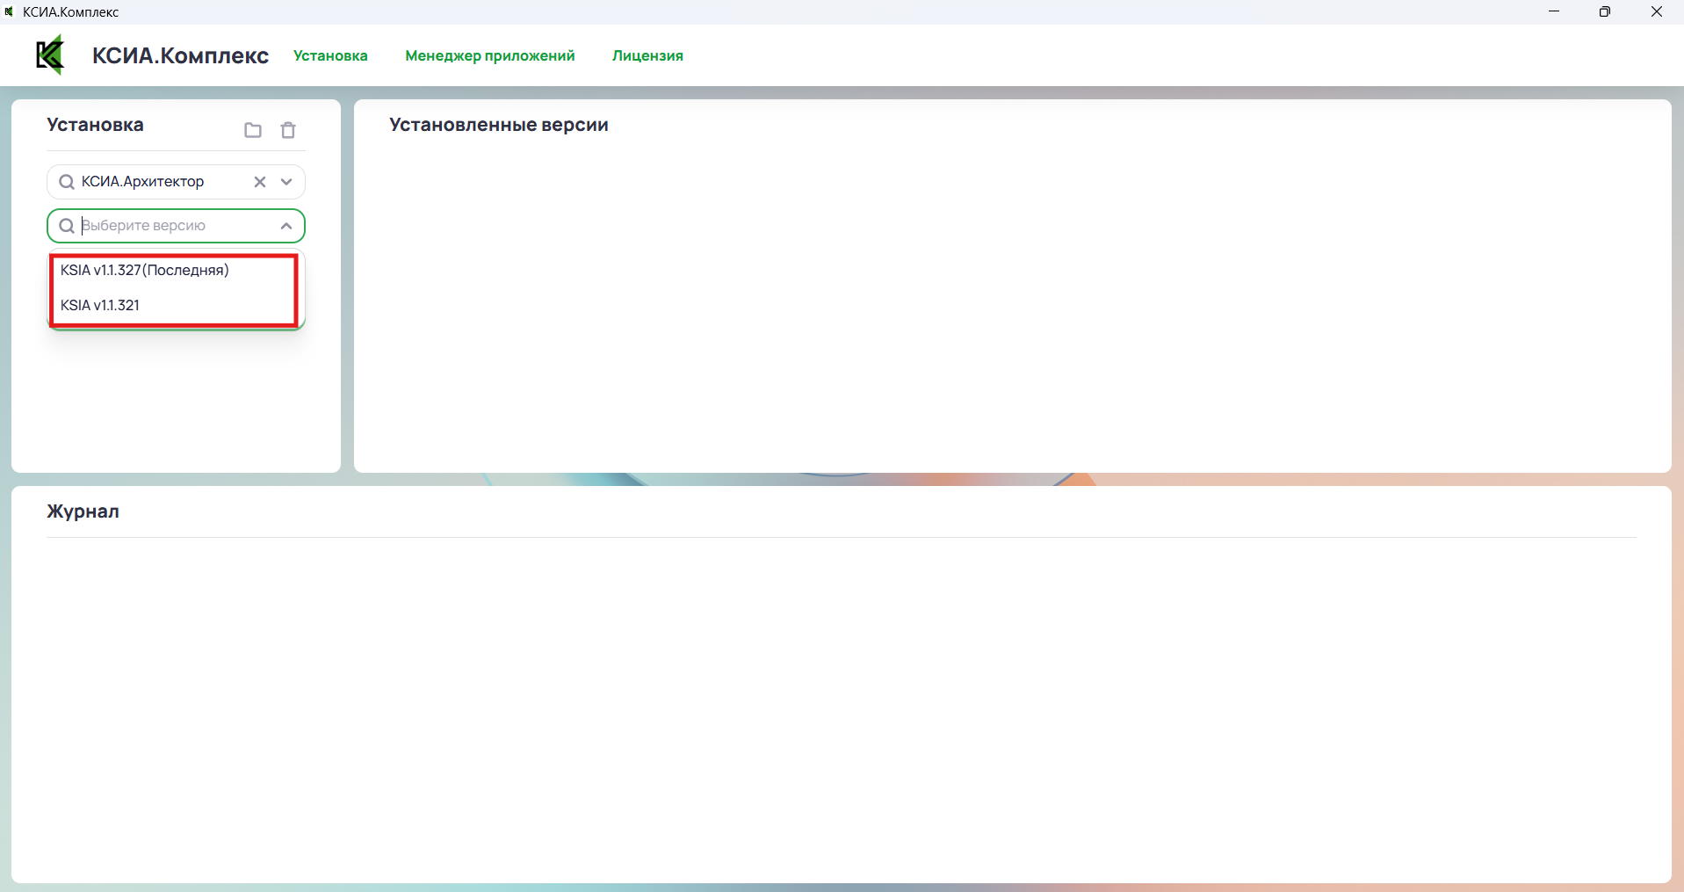Switch to Менеджер приложений tab
The height and width of the screenshot is (892, 1684).
pos(489,55)
